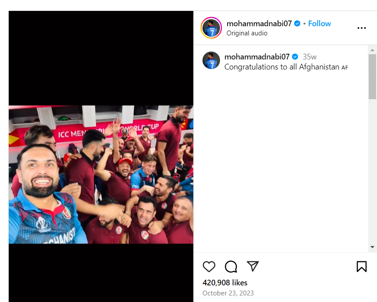Screen dimensions: 377x302
Task: Save the post with the bookmark icon
Action: [361, 267]
